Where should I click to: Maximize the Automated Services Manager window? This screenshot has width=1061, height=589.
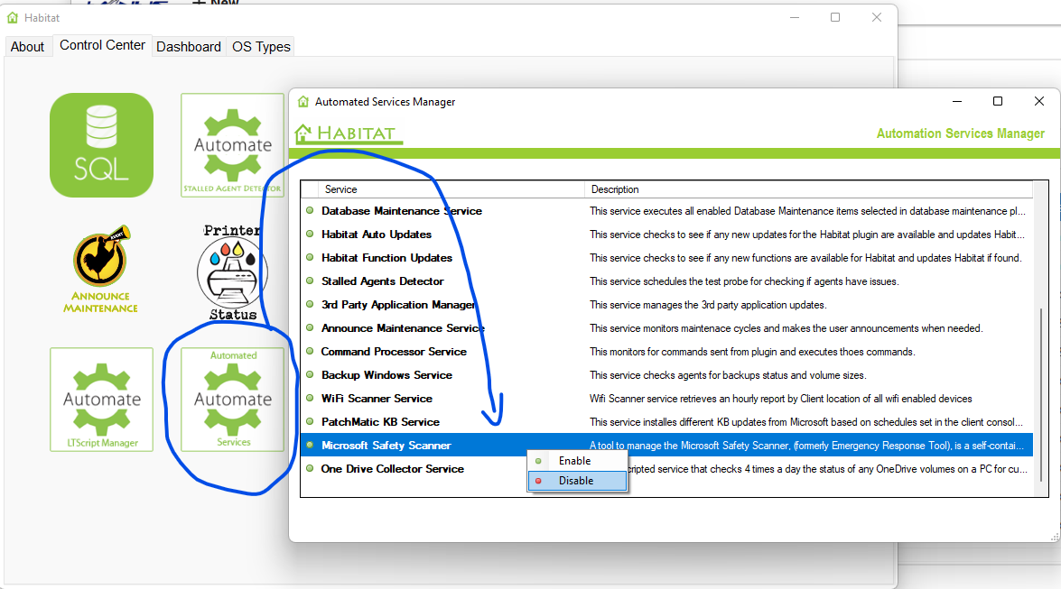click(x=998, y=101)
